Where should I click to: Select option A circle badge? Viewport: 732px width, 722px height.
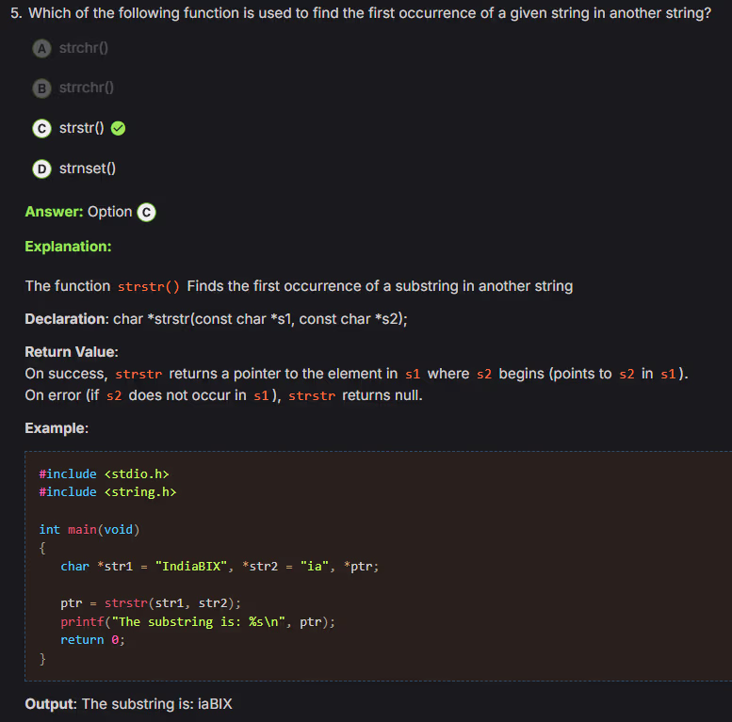[x=41, y=48]
